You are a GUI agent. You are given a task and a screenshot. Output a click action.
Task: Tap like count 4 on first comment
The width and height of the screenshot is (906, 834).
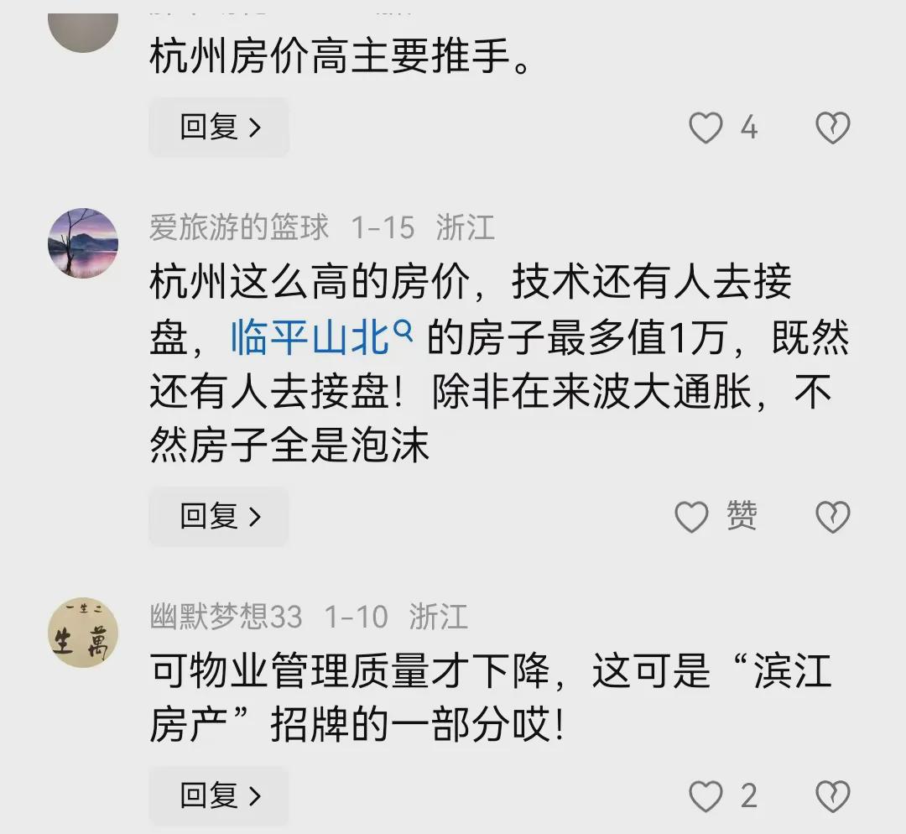click(x=749, y=128)
